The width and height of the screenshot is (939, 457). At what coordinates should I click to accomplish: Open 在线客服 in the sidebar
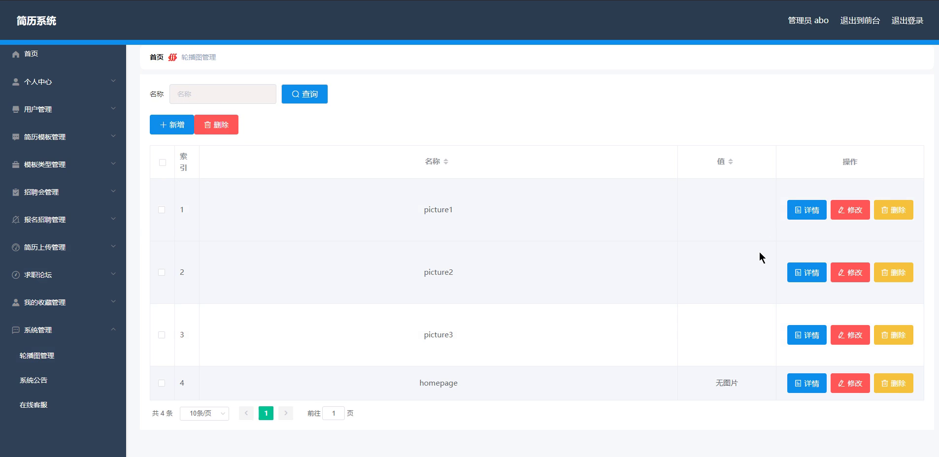(34, 405)
